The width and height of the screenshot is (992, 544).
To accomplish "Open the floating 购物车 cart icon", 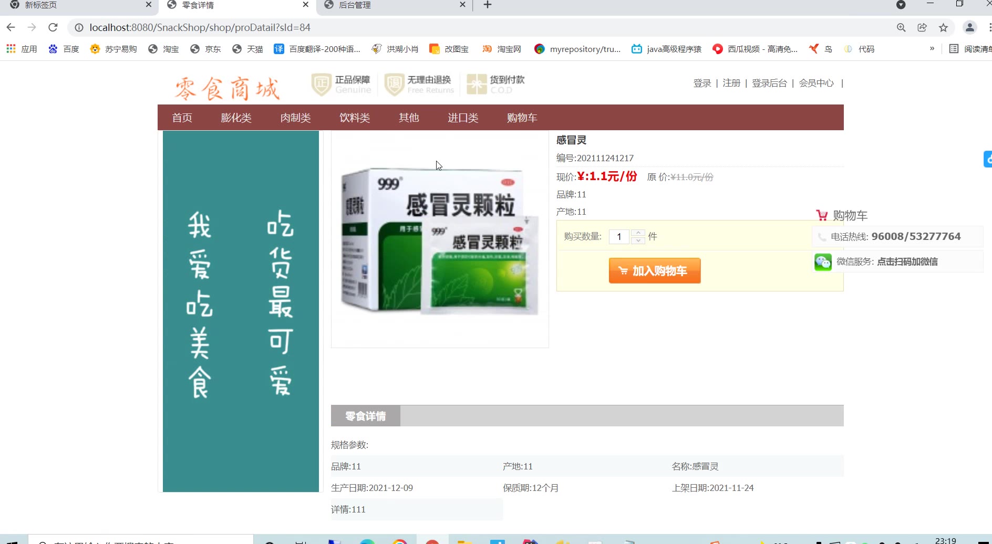I will 822,215.
